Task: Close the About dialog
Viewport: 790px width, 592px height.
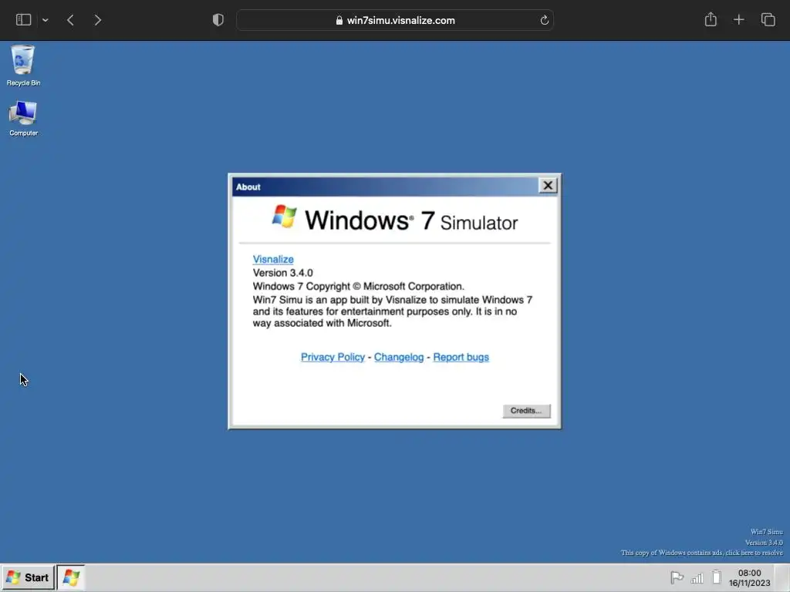Action: [548, 186]
